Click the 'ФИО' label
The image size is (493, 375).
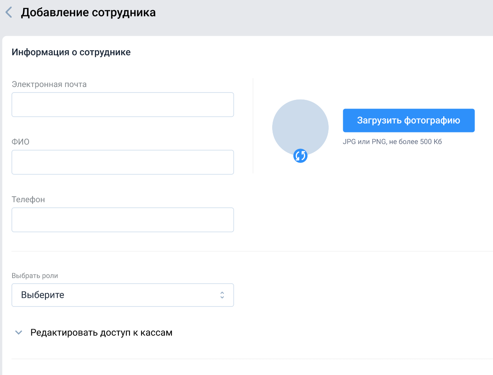[20, 142]
